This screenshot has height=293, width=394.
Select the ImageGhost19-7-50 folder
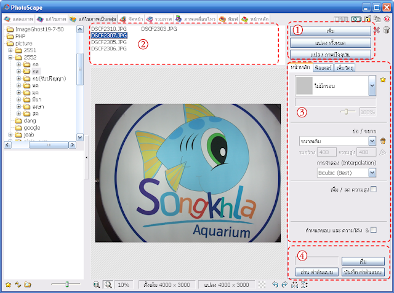point(39,29)
